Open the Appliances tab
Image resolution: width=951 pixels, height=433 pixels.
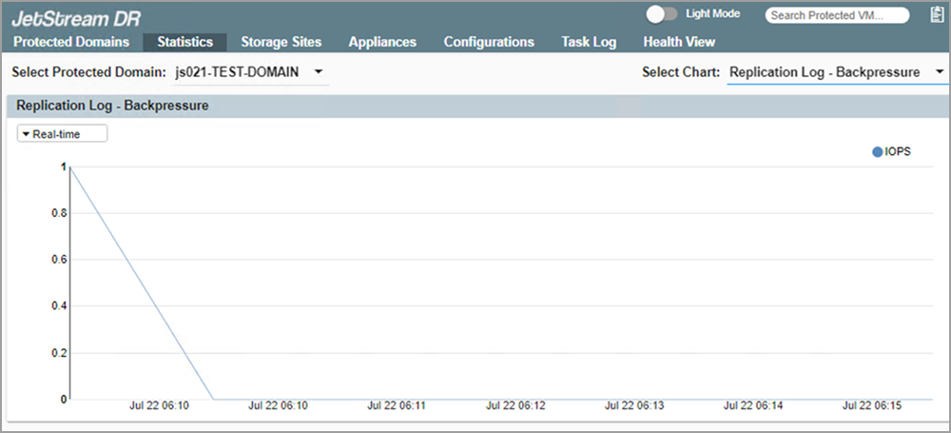382,42
